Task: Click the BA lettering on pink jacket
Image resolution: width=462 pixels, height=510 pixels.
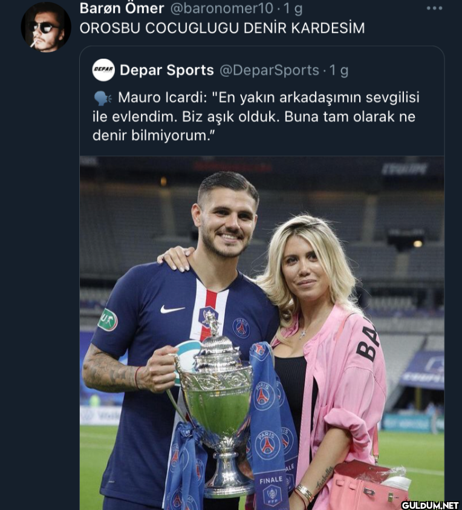Action: [368, 342]
